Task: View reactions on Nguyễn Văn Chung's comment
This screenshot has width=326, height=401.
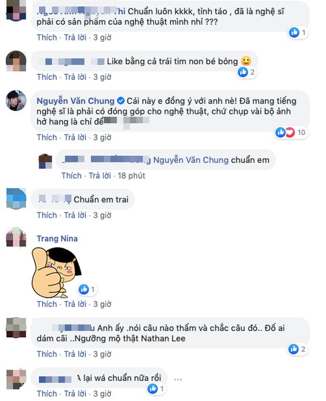Action: (x=290, y=132)
